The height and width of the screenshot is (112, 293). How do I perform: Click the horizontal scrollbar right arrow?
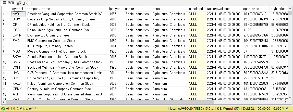(286, 102)
